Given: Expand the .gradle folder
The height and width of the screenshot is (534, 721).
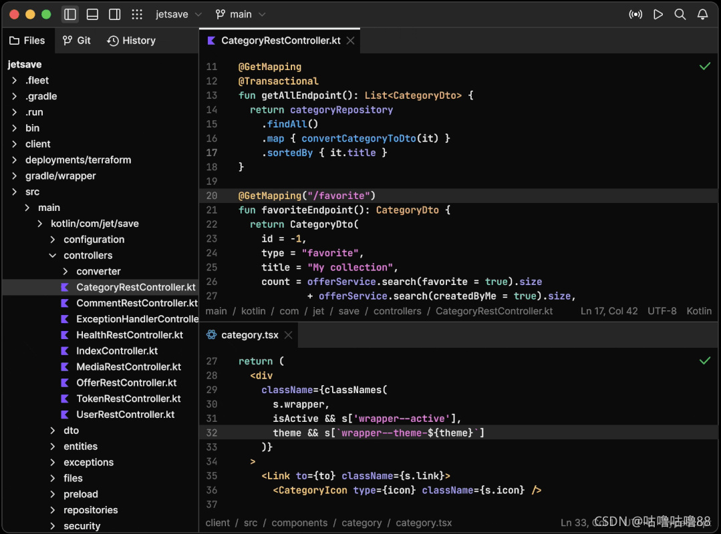Looking at the screenshot, I should point(14,96).
